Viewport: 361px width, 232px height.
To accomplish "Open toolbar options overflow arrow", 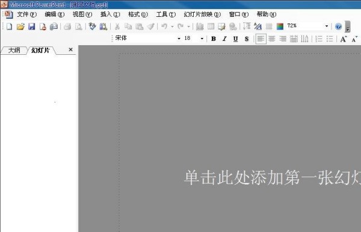I will point(348,27).
